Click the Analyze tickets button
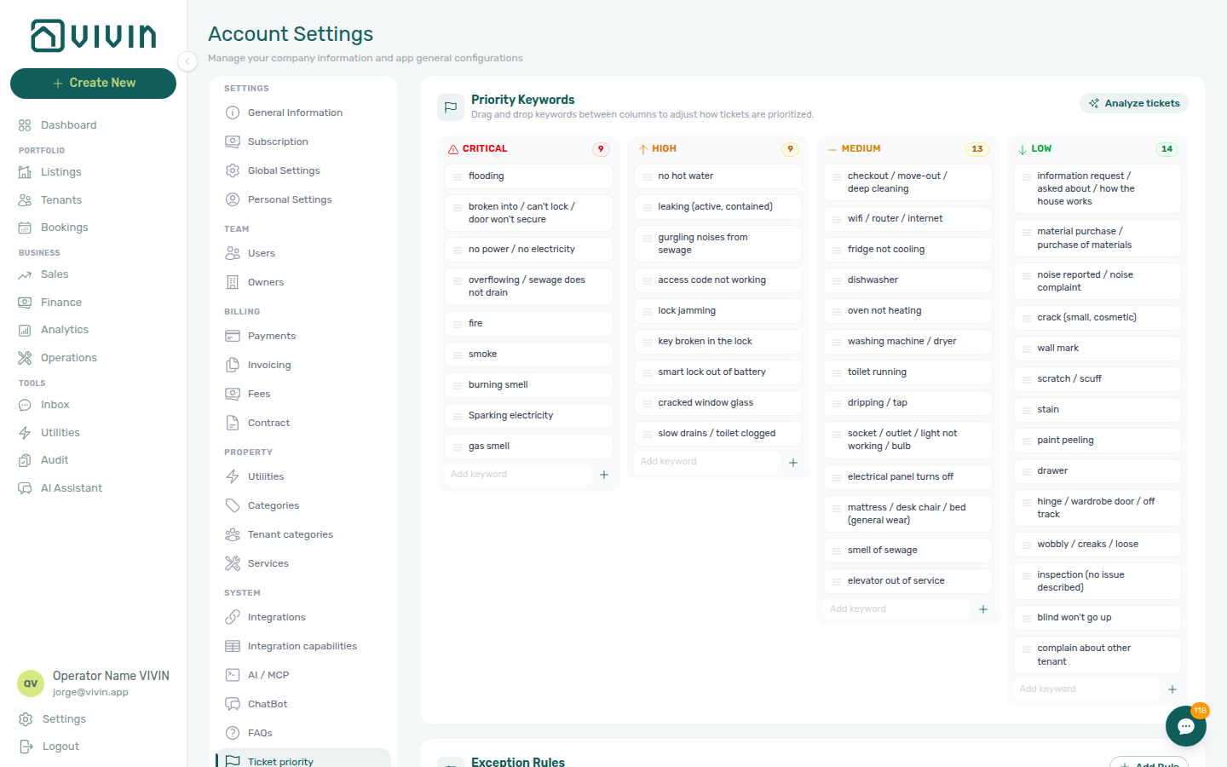 pos(1134,103)
